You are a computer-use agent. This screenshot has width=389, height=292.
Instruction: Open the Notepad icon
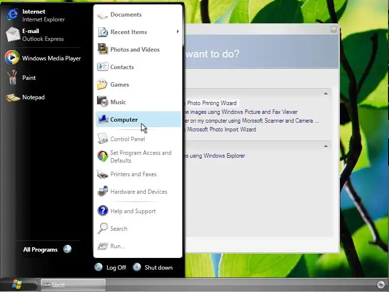pos(13,98)
